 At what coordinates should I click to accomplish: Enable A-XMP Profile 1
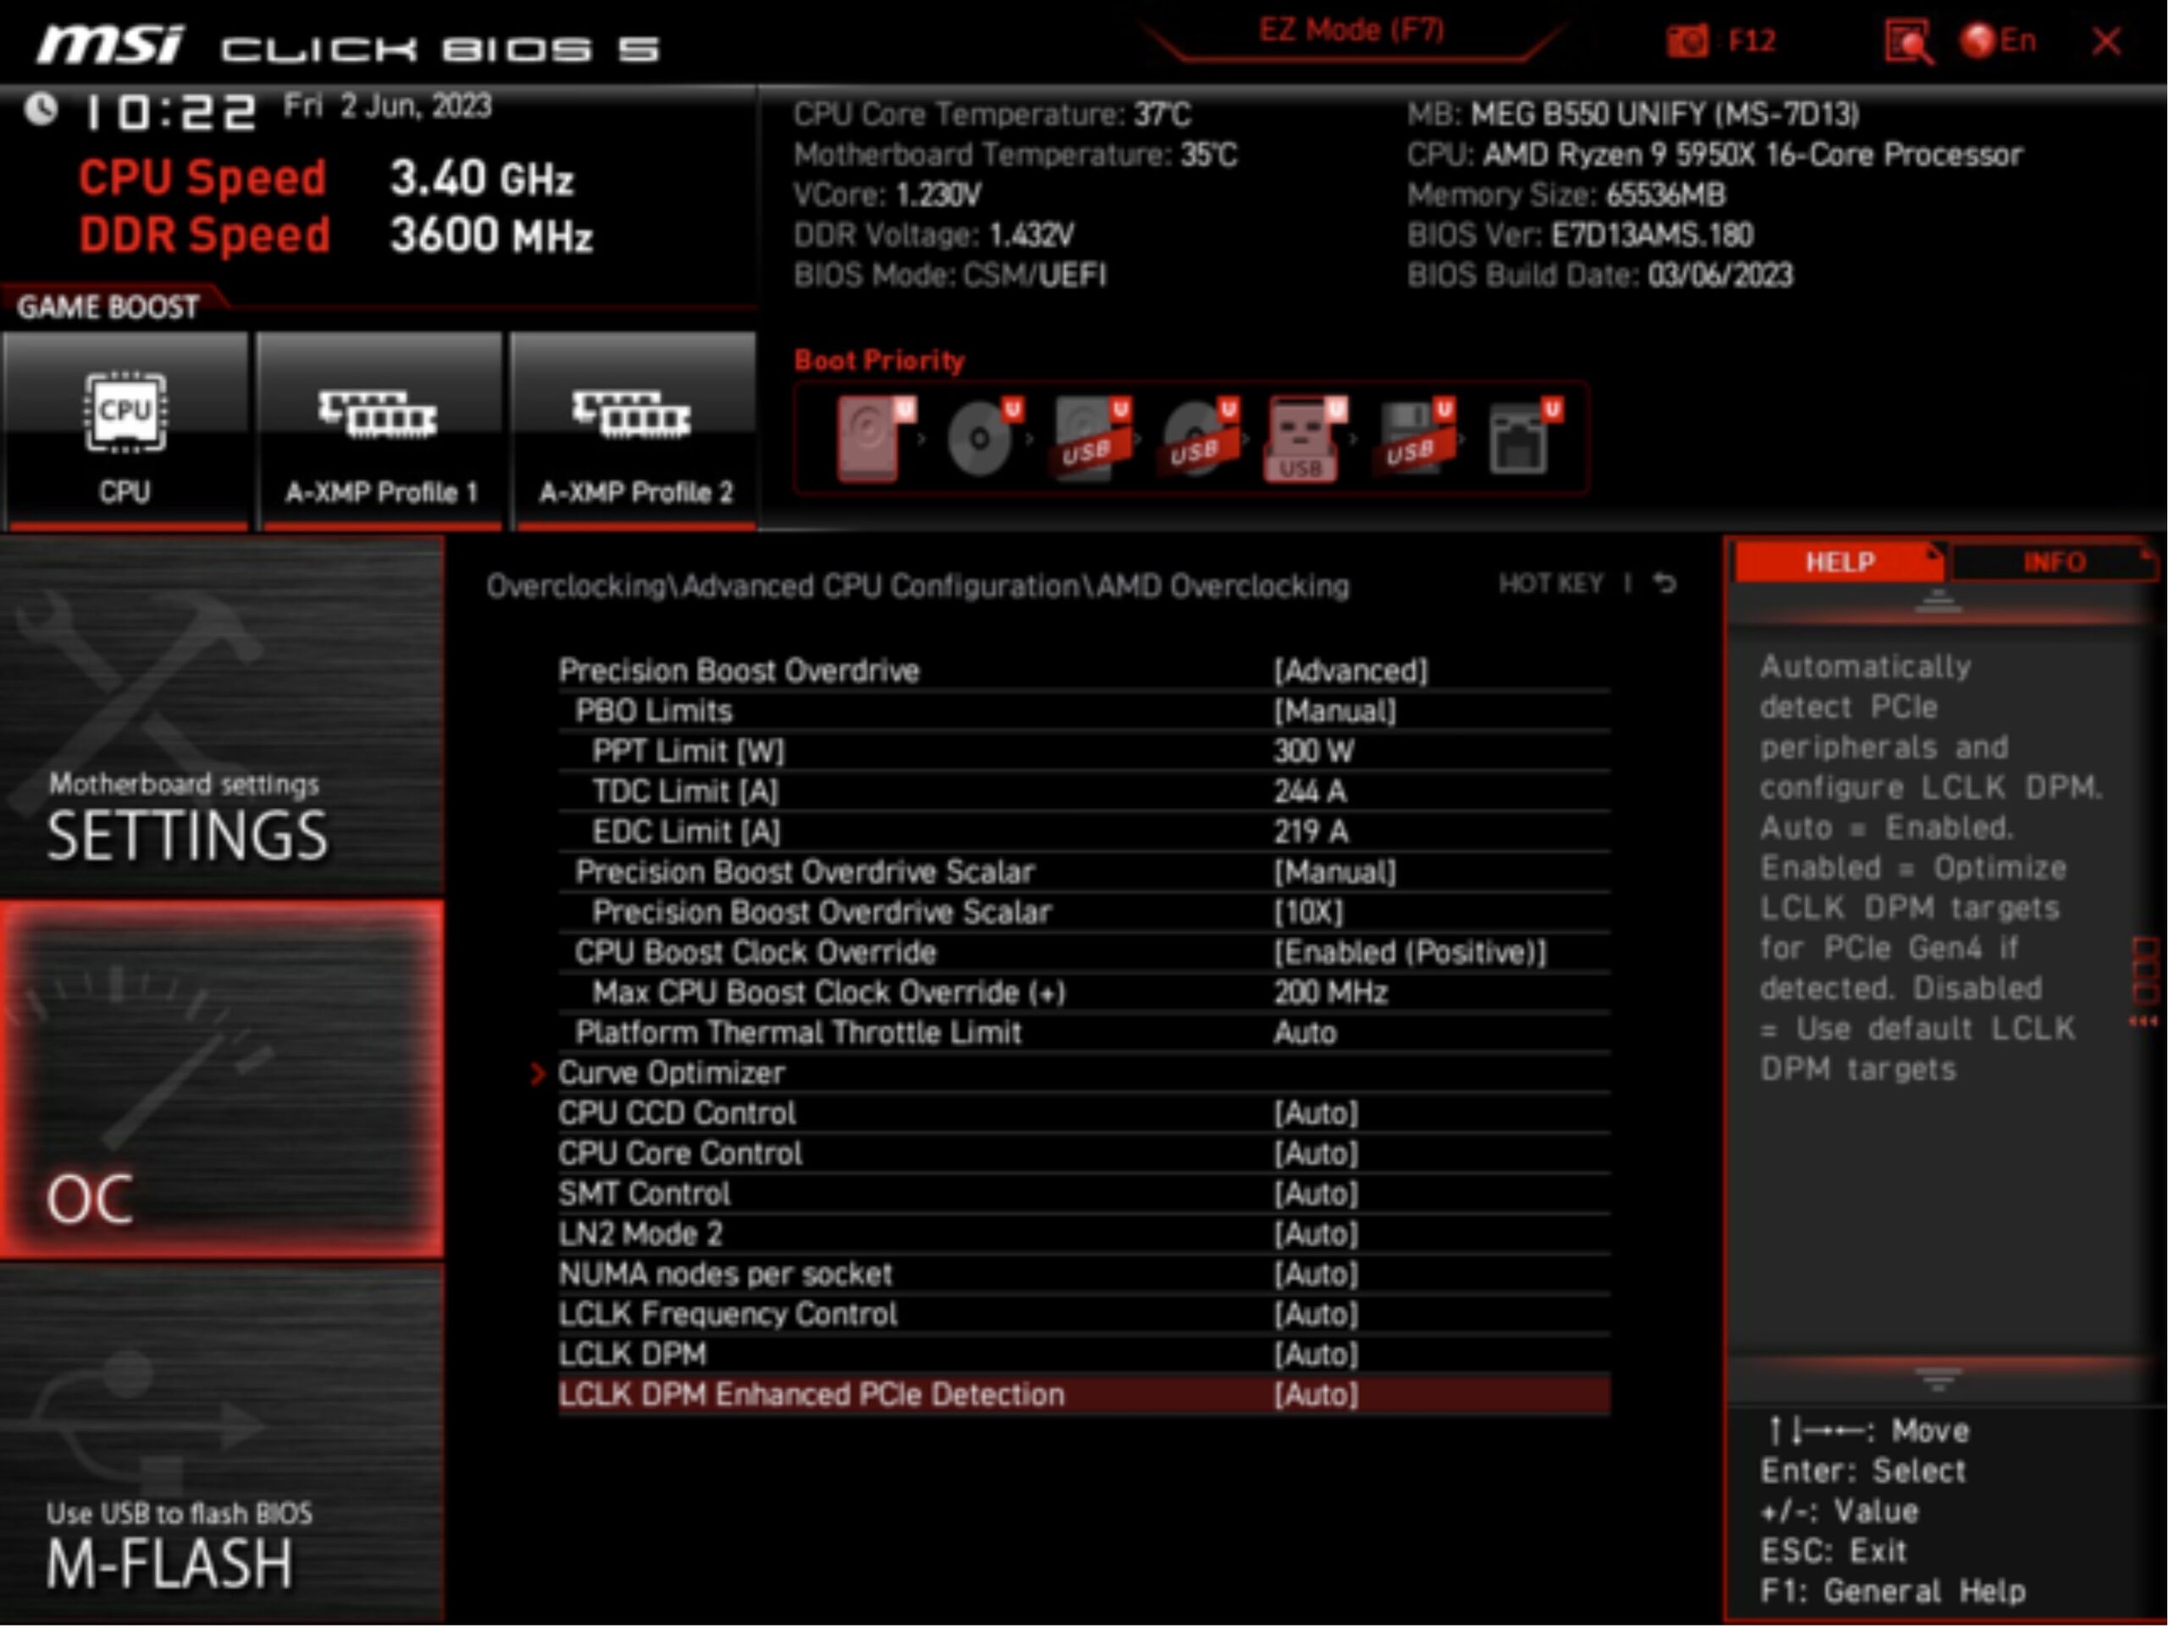[381, 431]
